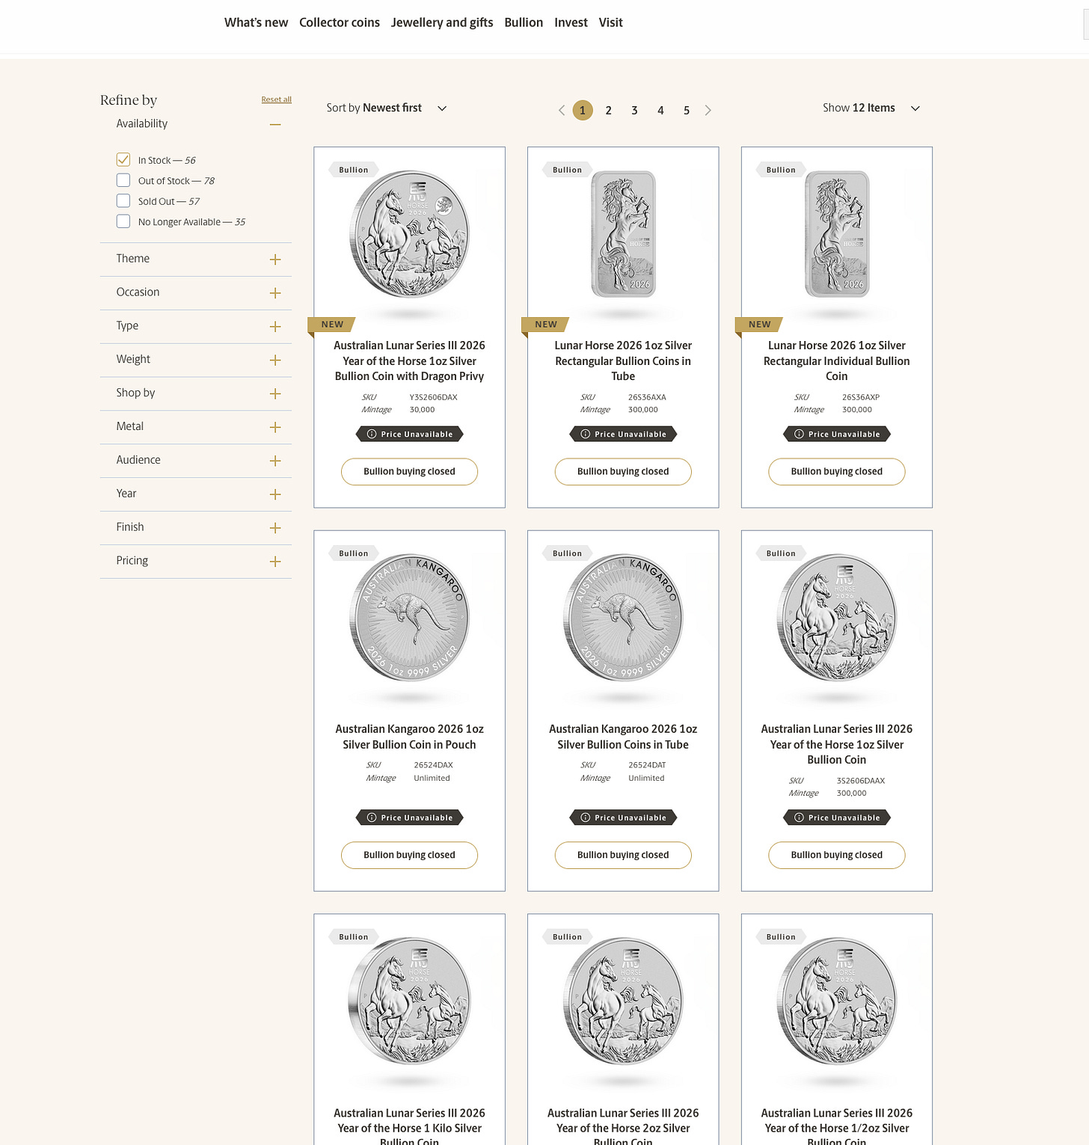Open Collector coins menu
This screenshot has width=1089, height=1145.
[340, 22]
